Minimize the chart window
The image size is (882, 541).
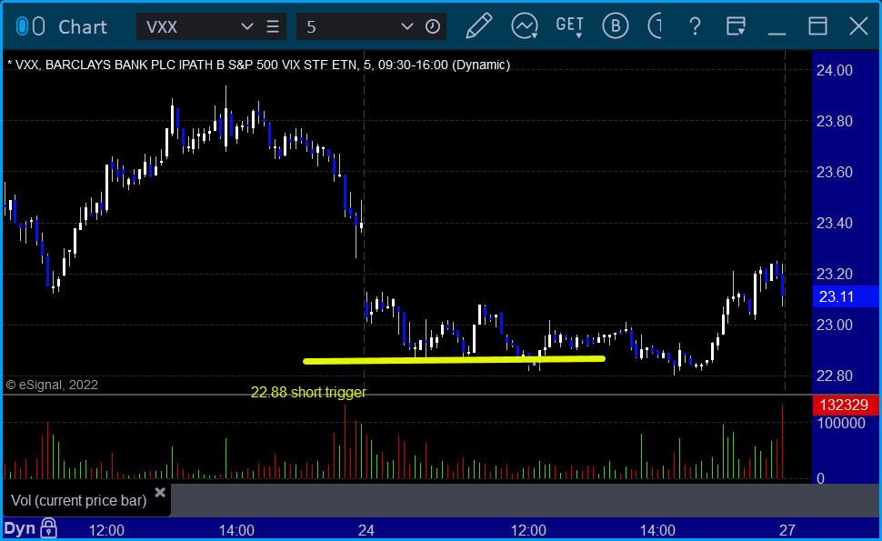coord(777,33)
